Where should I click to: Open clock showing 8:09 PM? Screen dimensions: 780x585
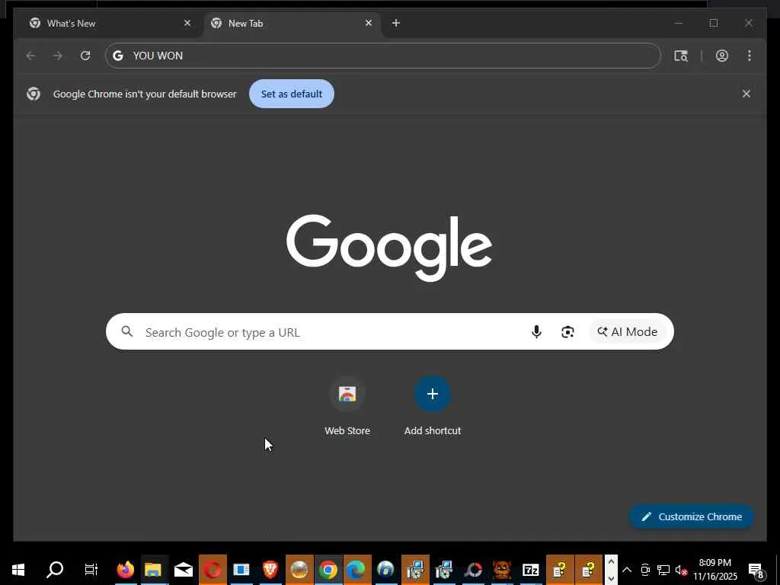[715, 570]
